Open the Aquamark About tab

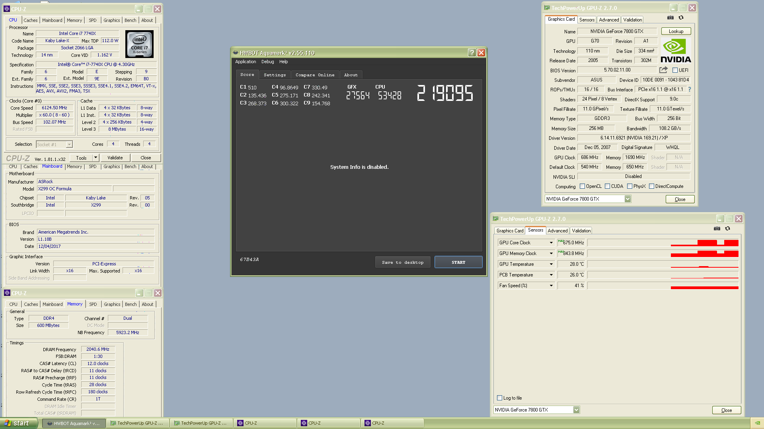click(x=351, y=75)
